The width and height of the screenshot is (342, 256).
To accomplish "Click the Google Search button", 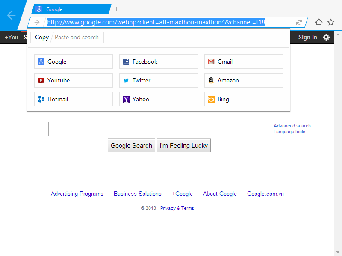I will [131, 145].
